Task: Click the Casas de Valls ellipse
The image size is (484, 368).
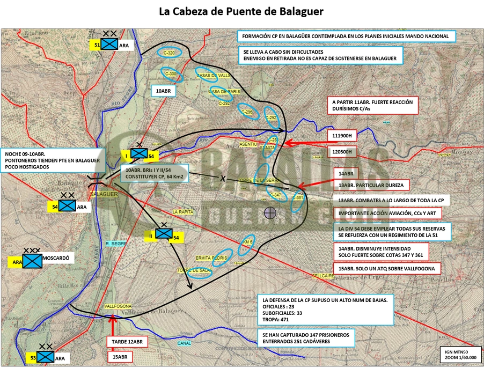Action: 207,75
